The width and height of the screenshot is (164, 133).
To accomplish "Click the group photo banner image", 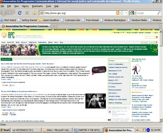I will pyautogui.click(x=20, y=50).
